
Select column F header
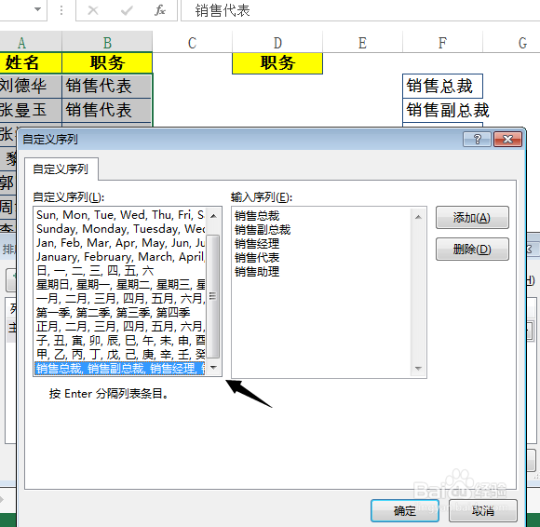442,43
